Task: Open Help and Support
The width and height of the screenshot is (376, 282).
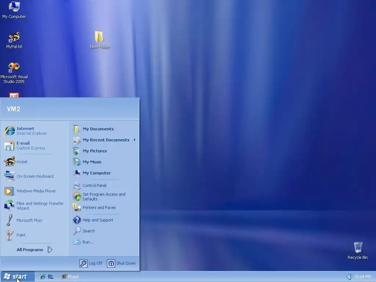Action: 105,220
